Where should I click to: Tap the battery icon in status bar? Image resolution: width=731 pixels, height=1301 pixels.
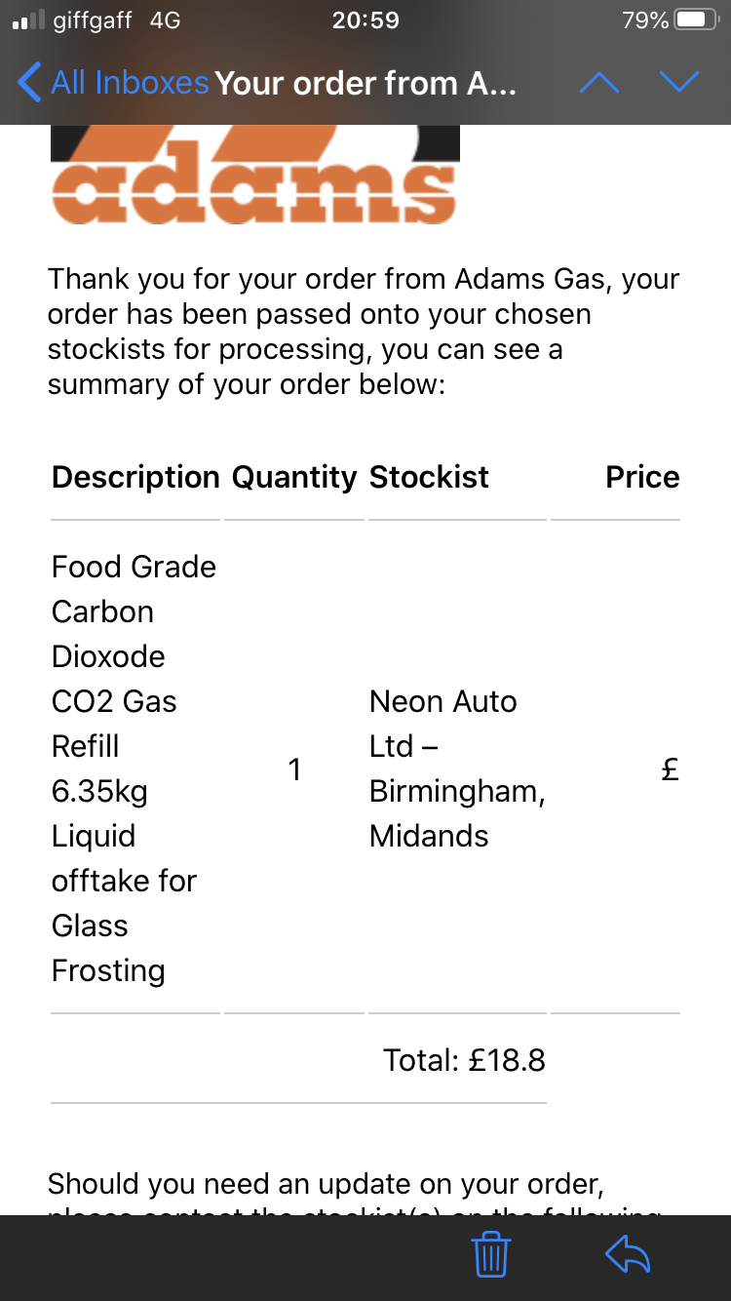(696, 20)
